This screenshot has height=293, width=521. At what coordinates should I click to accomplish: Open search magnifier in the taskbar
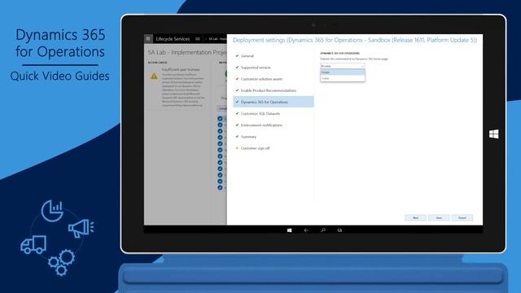323,230
